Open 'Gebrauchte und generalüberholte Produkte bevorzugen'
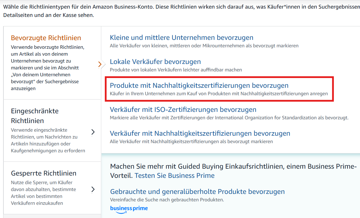Viewport: 360px width, 218px height. click(x=197, y=191)
